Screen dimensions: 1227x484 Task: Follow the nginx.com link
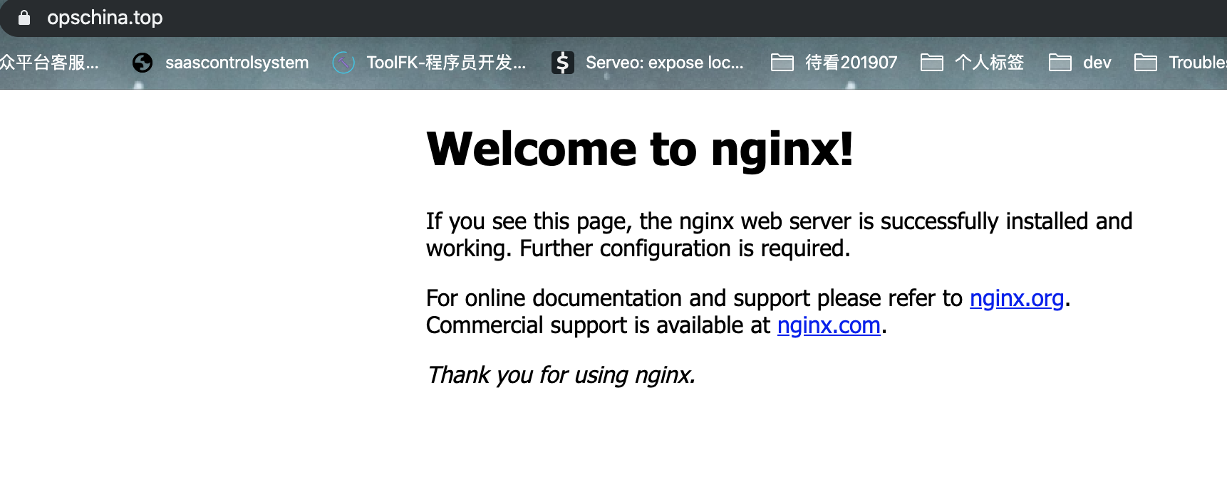829,325
